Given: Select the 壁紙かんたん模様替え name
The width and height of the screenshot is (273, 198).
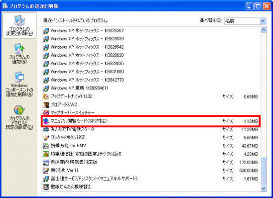Looking at the screenshot, I should 71,187.
